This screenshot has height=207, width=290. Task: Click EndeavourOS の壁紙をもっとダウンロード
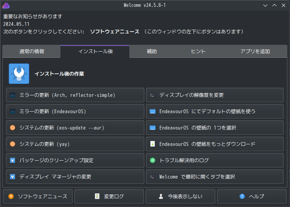pyautogui.click(x=215, y=144)
